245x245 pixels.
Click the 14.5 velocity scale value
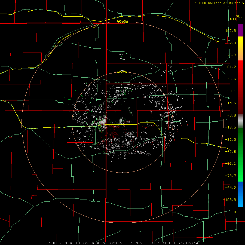click(232, 103)
